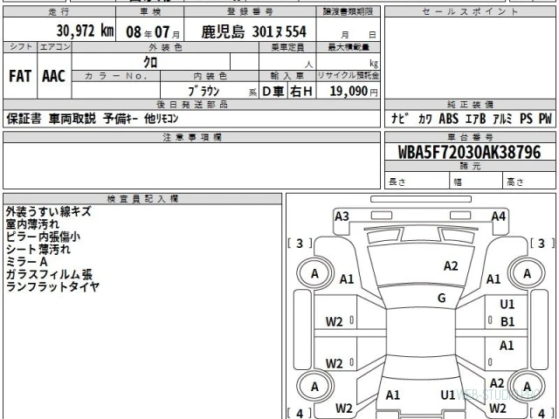Select inspector note ランフラットタイヤ
This screenshot has width=559, height=419.
point(52,287)
